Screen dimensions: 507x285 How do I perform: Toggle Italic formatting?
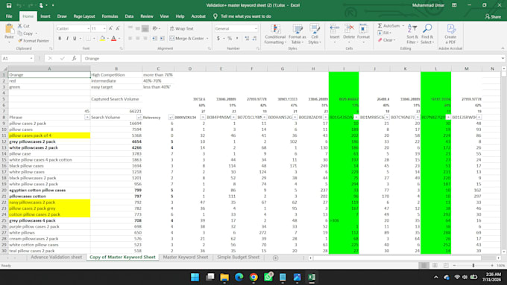(67, 39)
